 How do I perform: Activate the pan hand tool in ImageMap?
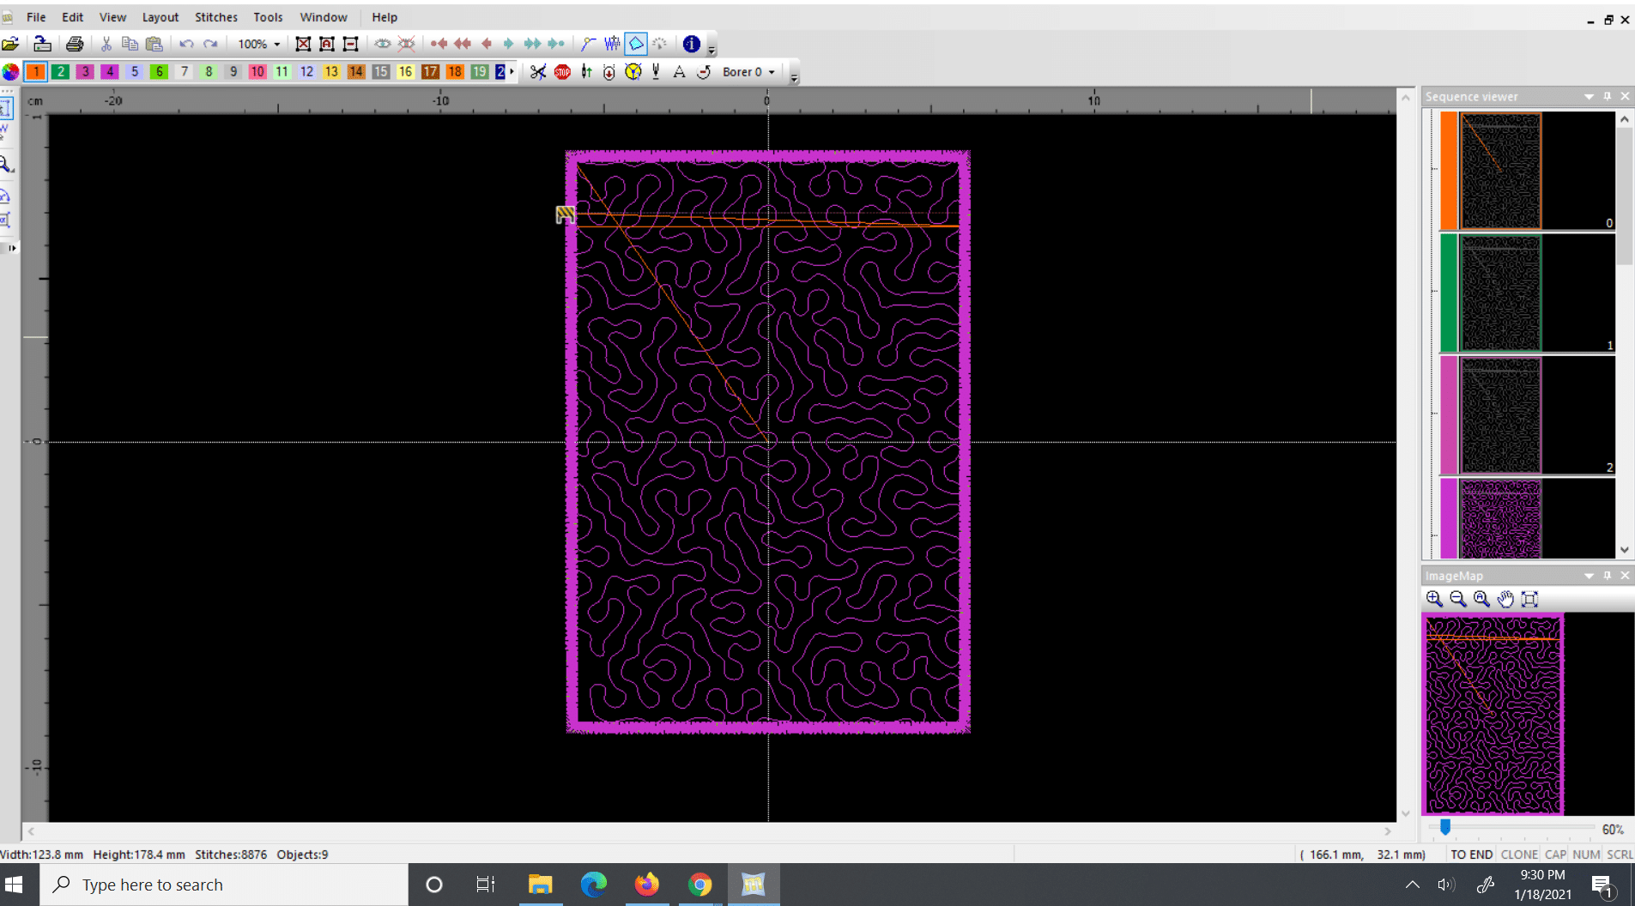click(1506, 599)
